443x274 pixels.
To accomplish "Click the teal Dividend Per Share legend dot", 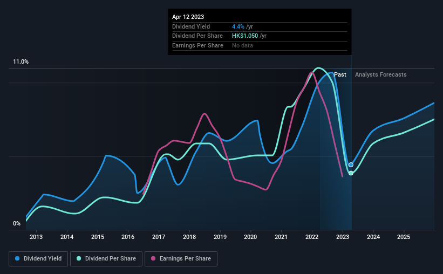I will pyautogui.click(x=79, y=258).
